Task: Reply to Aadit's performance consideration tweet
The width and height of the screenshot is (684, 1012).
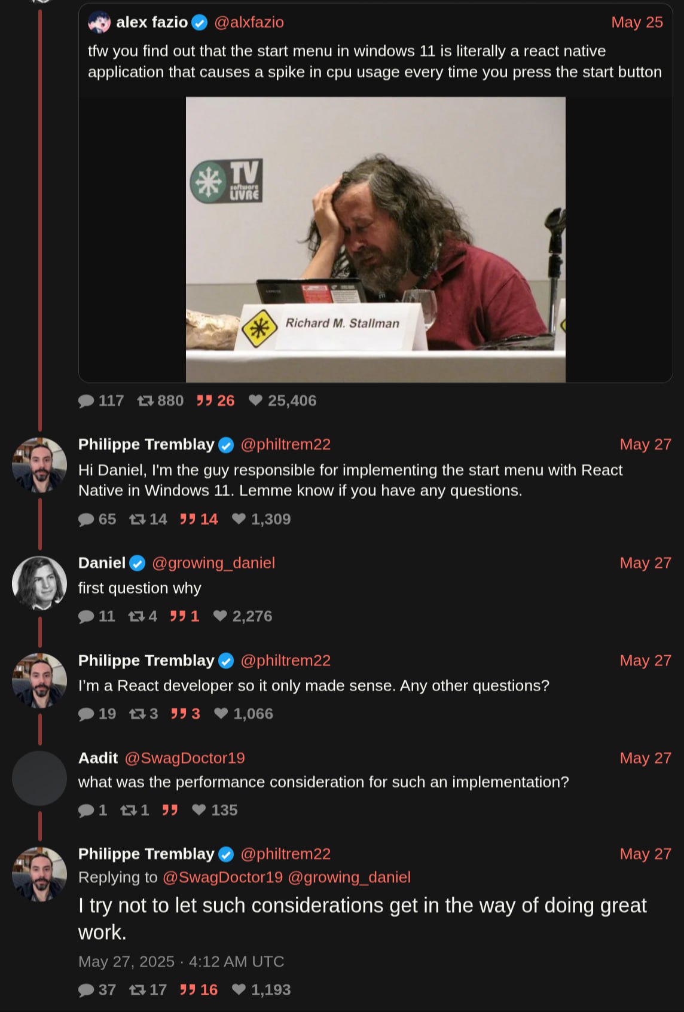Action: (x=86, y=811)
